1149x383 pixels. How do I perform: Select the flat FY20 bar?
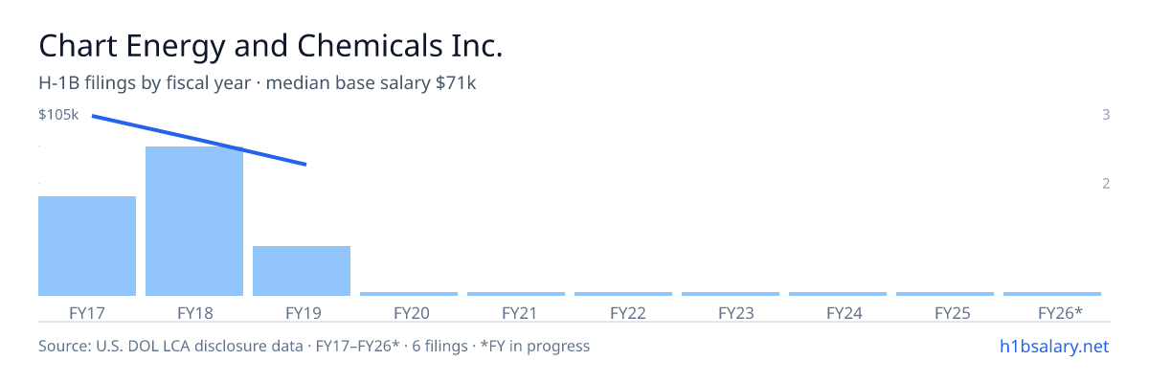click(x=409, y=294)
